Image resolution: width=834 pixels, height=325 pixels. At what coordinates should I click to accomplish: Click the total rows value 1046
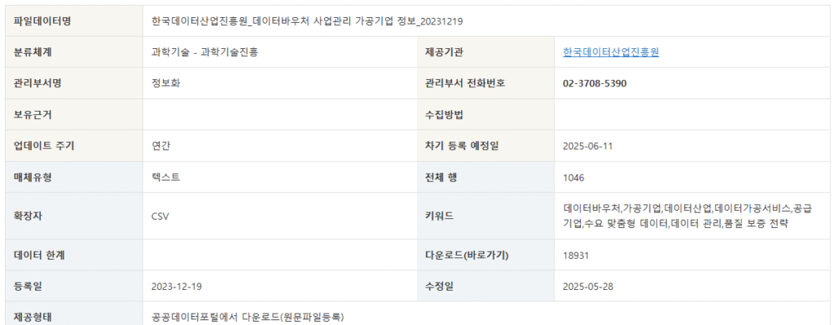[573, 178]
